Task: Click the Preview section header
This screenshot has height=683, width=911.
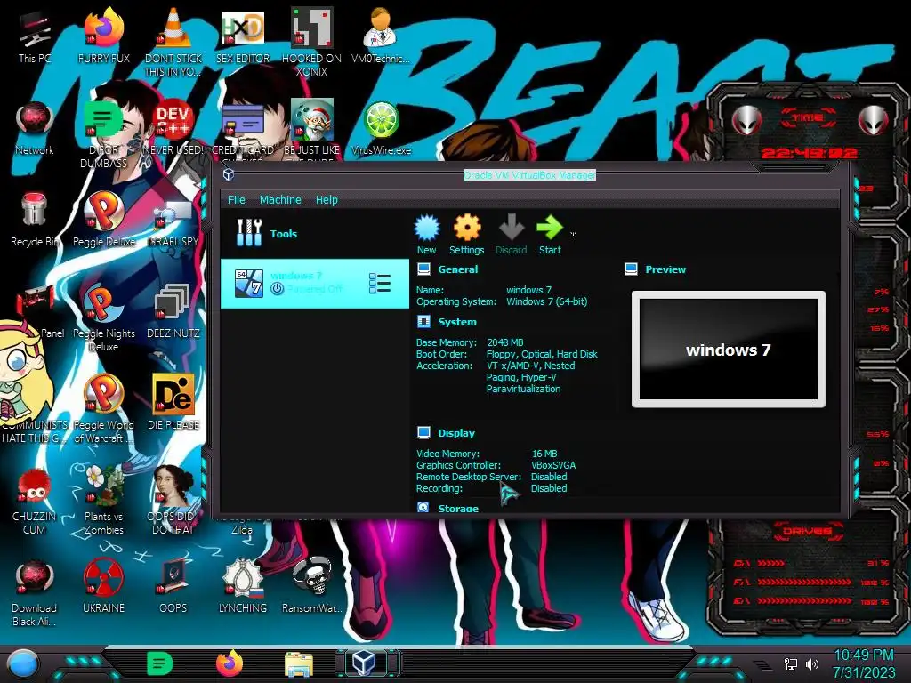Action: 665,269
